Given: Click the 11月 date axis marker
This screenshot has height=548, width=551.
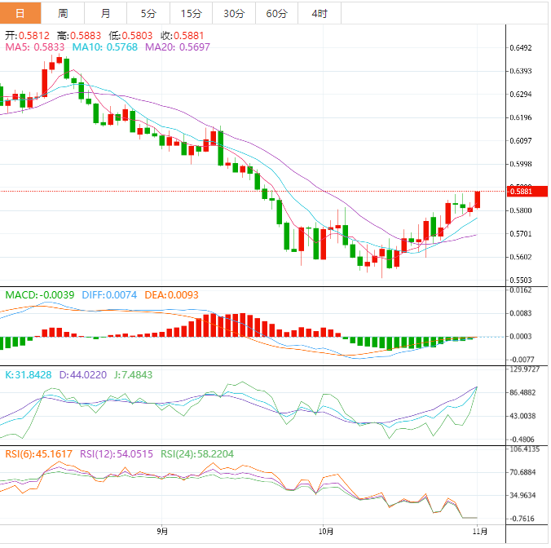Looking at the screenshot, I should 479,531.
